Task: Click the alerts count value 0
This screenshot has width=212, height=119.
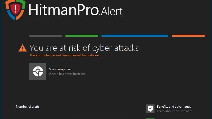Action: pos(17,111)
